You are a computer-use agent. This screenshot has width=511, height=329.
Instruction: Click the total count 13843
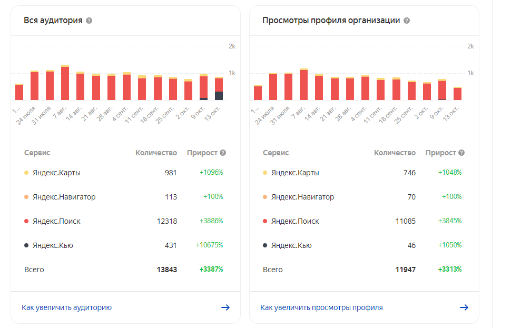[167, 270]
